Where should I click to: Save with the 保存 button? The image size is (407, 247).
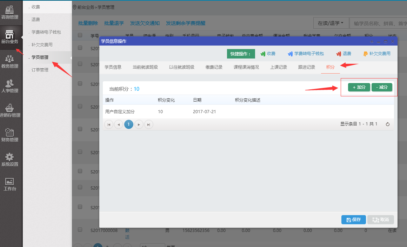(354, 220)
